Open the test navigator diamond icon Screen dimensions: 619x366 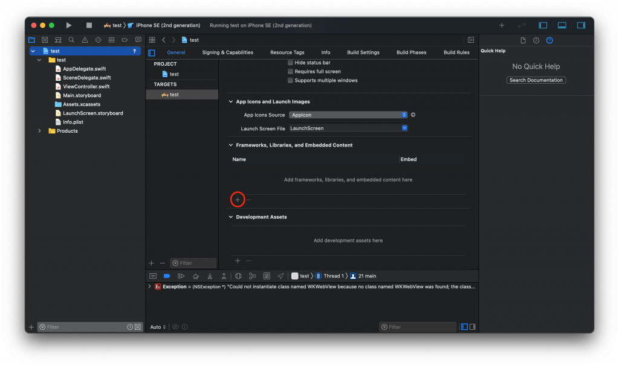(x=99, y=40)
